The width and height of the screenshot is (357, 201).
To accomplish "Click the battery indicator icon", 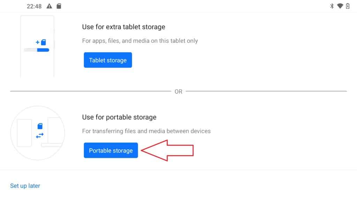I will [x=348, y=6].
